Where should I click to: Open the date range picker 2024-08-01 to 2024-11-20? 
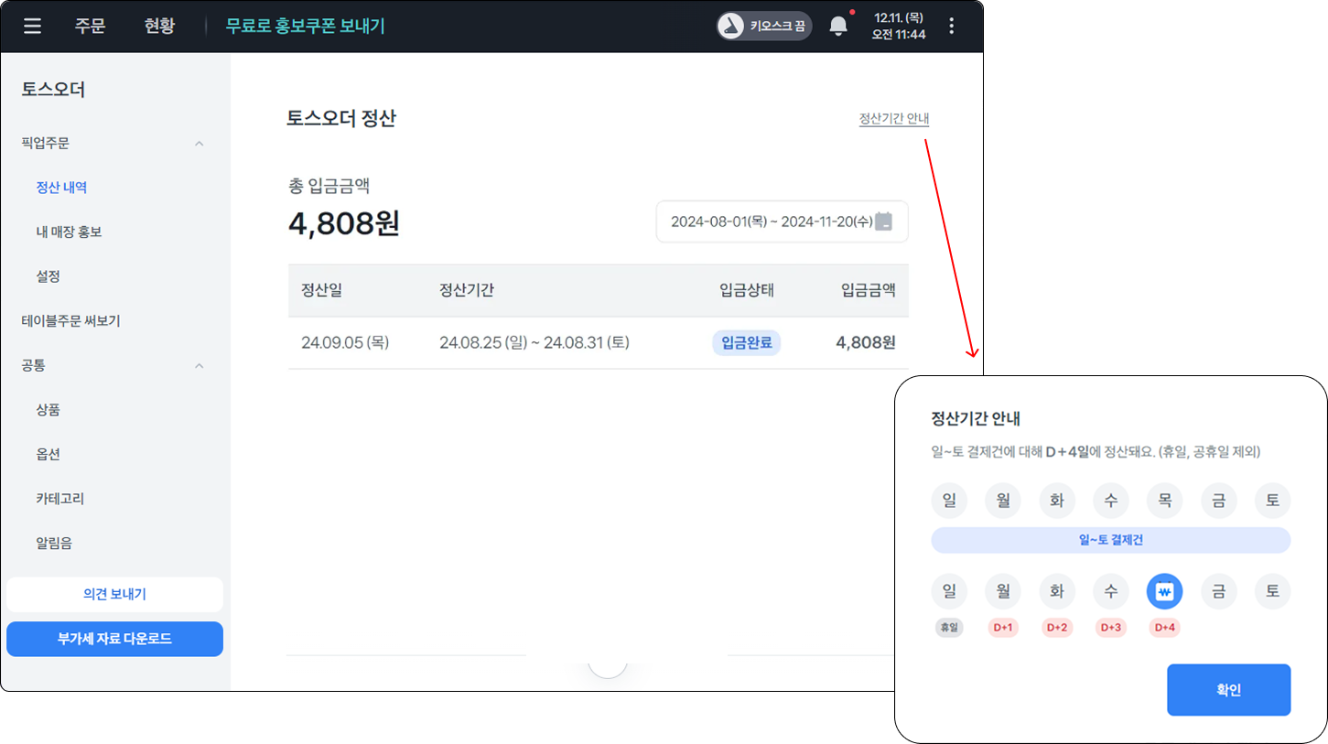click(x=782, y=221)
